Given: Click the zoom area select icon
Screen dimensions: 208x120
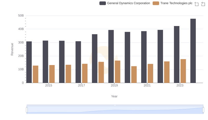Looking at the screenshot, I should 197,4.
